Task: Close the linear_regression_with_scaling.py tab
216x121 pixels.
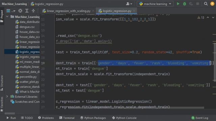Action: (93, 11)
